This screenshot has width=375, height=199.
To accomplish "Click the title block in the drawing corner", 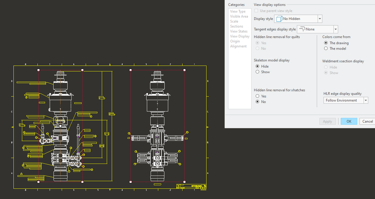I will coord(191,186).
